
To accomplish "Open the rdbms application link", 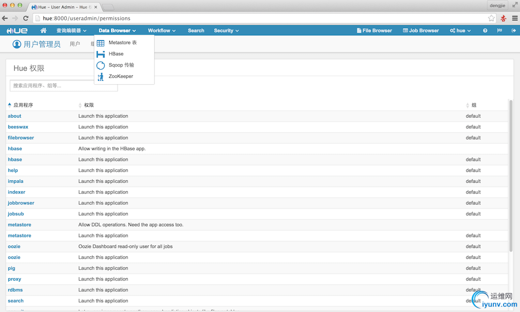I will coord(15,290).
